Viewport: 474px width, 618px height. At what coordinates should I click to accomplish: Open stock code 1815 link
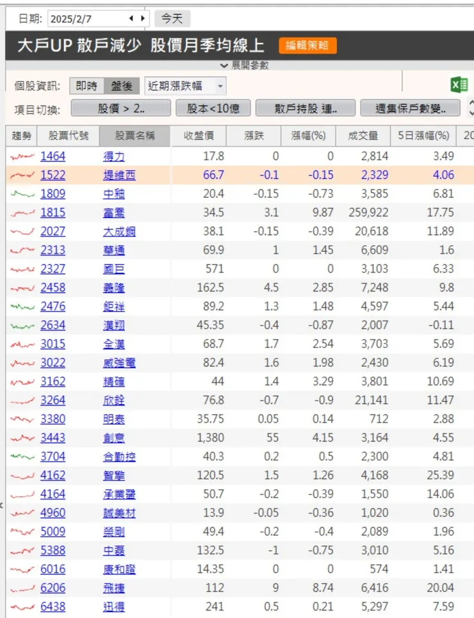pyautogui.click(x=53, y=213)
